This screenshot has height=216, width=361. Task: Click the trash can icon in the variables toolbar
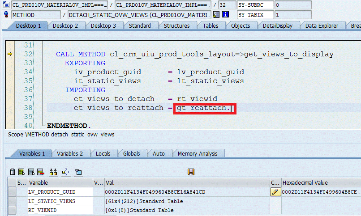pyautogui.click(x=13, y=172)
